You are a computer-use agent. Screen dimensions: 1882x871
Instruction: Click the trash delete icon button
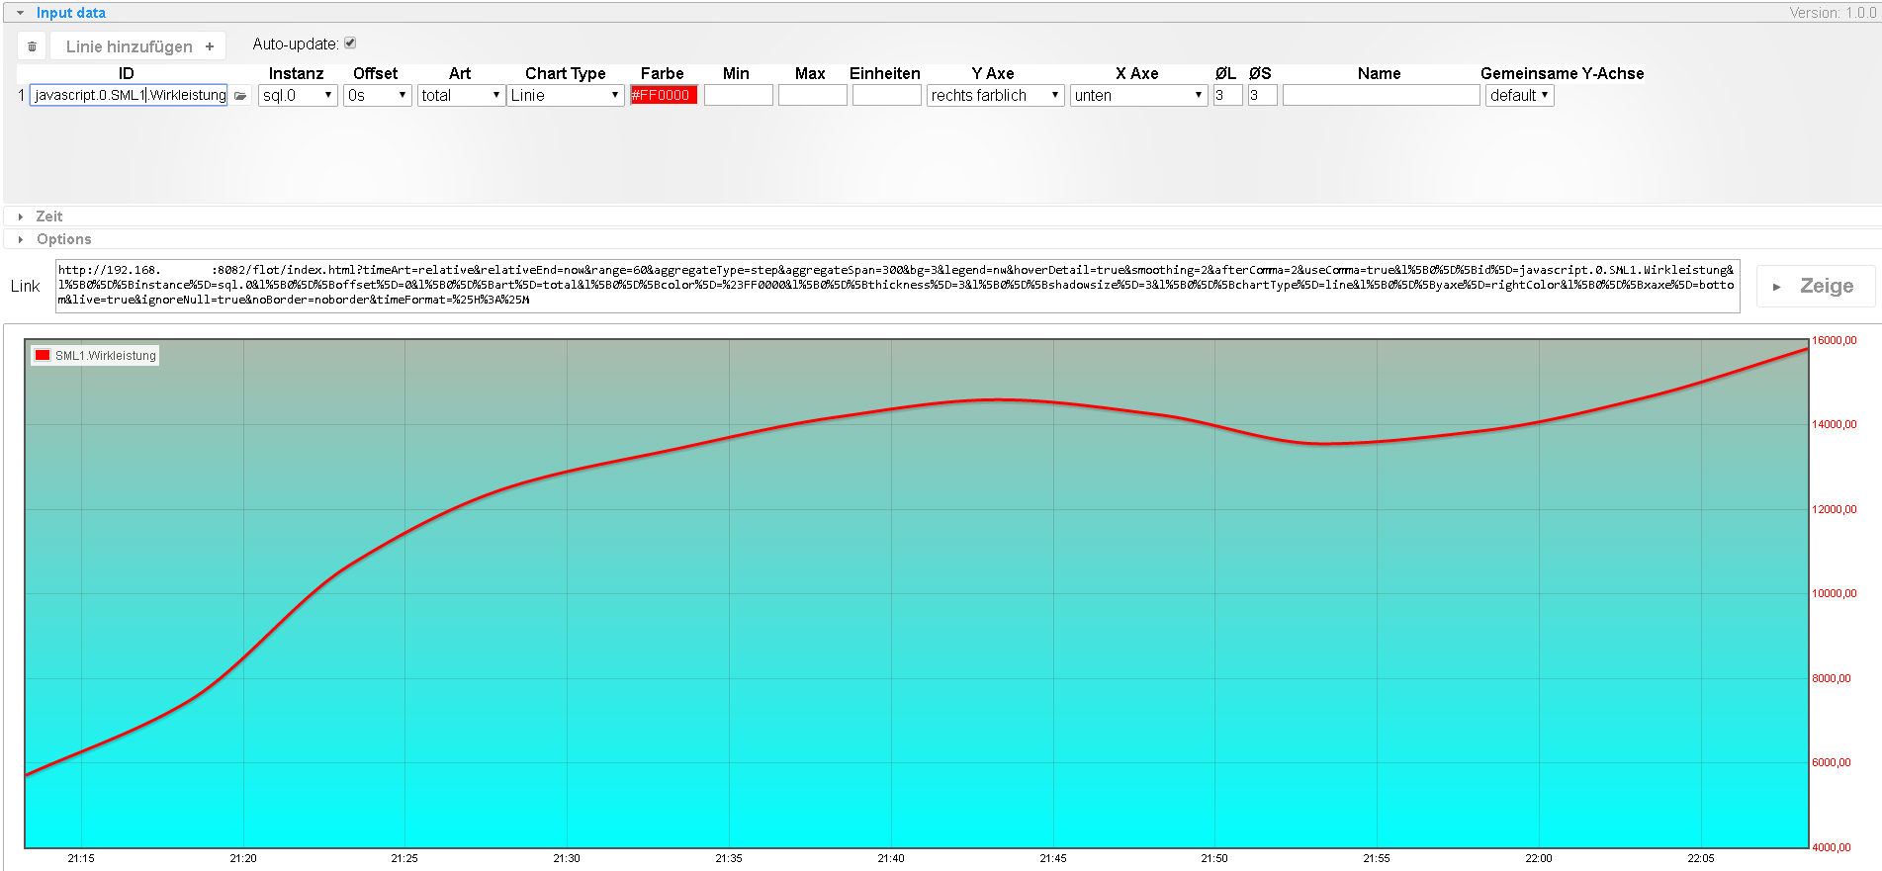(x=32, y=46)
